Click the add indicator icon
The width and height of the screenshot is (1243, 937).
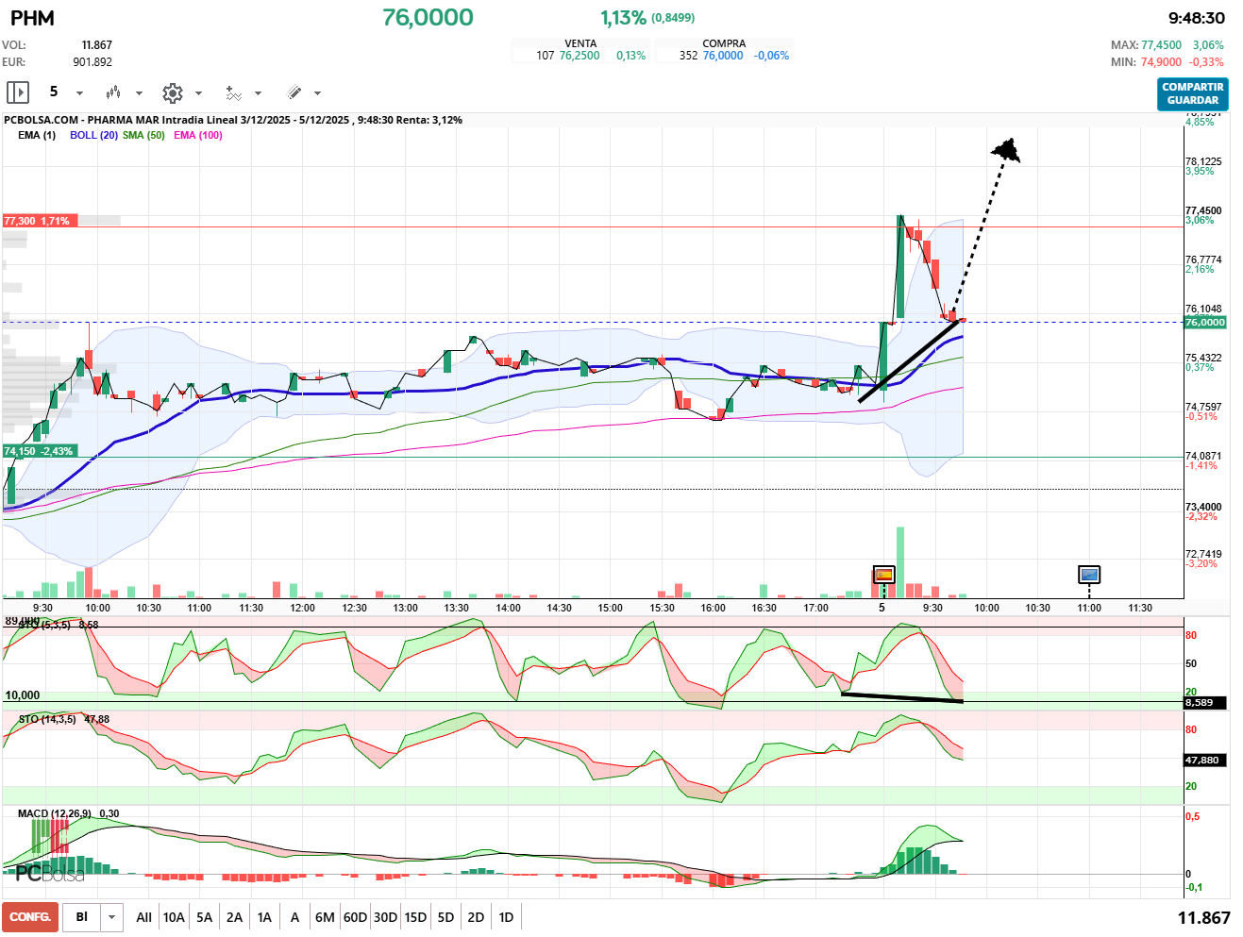233,92
